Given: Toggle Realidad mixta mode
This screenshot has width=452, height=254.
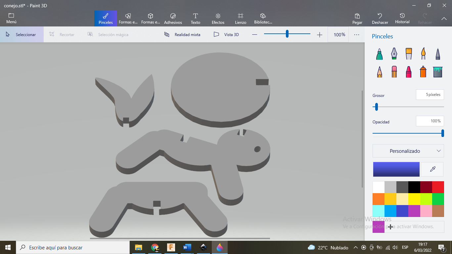Looking at the screenshot, I should coord(182,34).
